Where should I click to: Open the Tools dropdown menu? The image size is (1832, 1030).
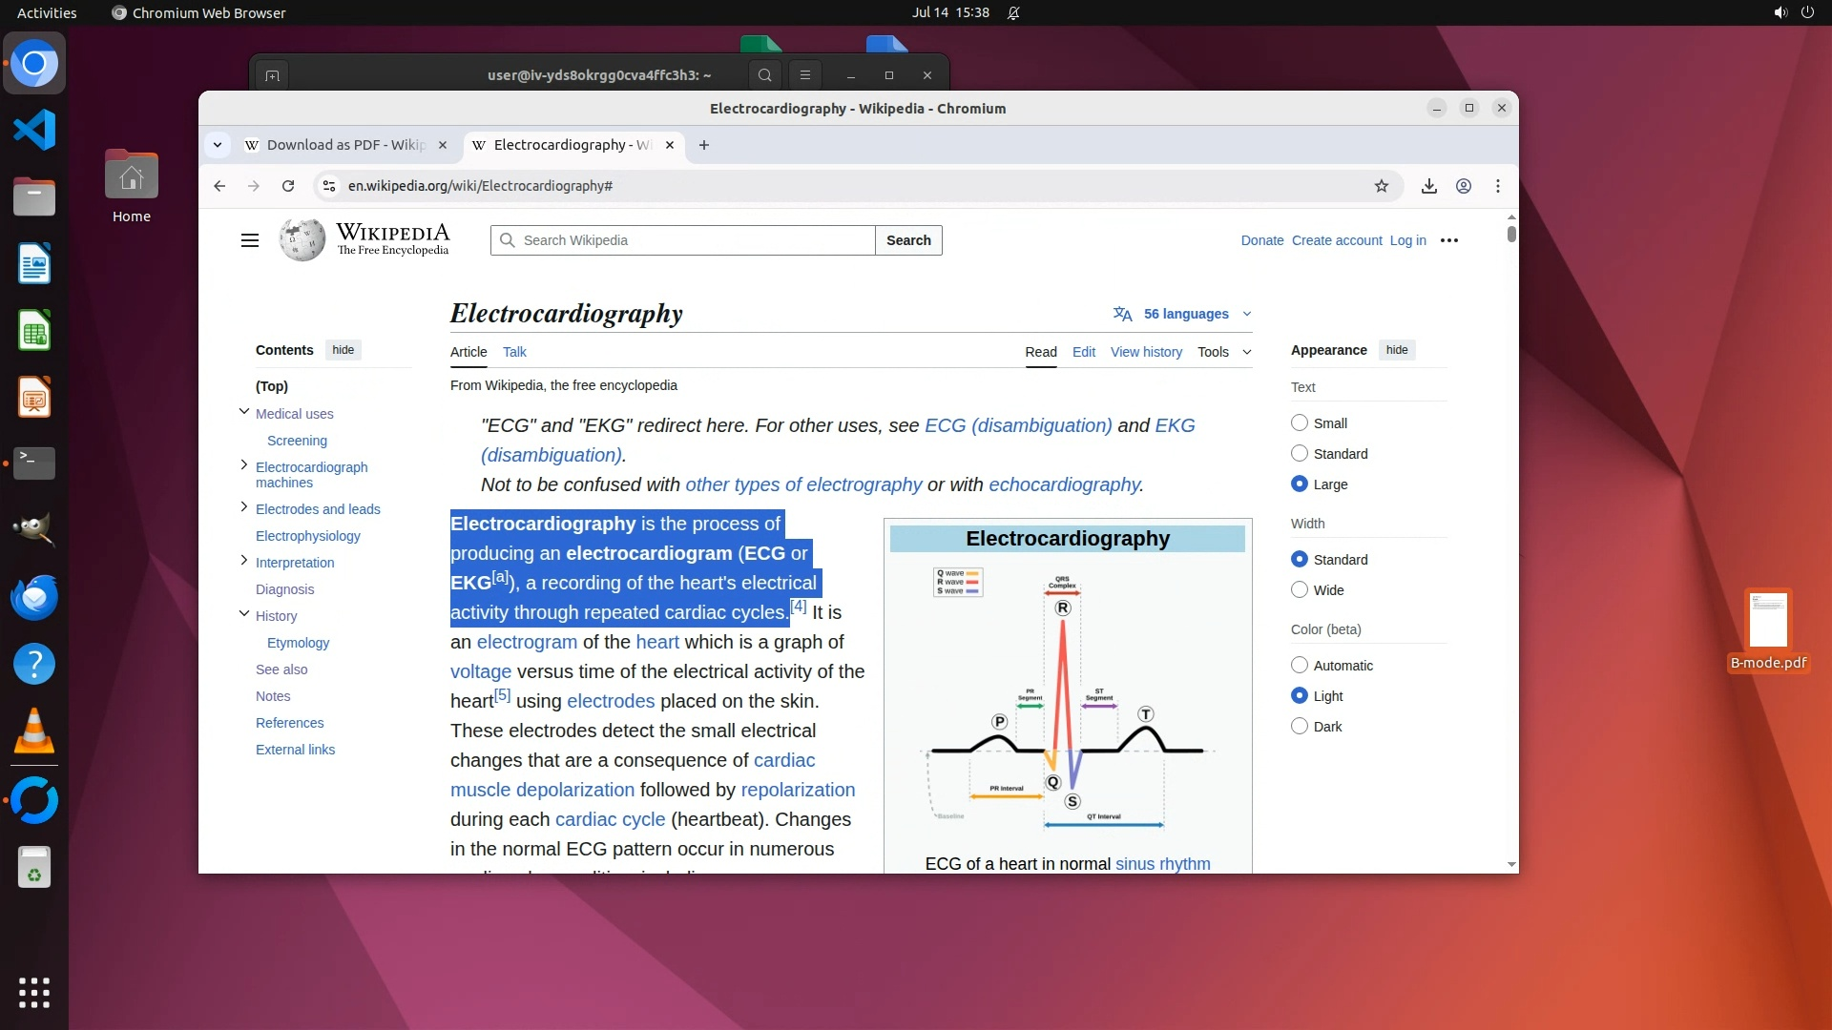1224,352
